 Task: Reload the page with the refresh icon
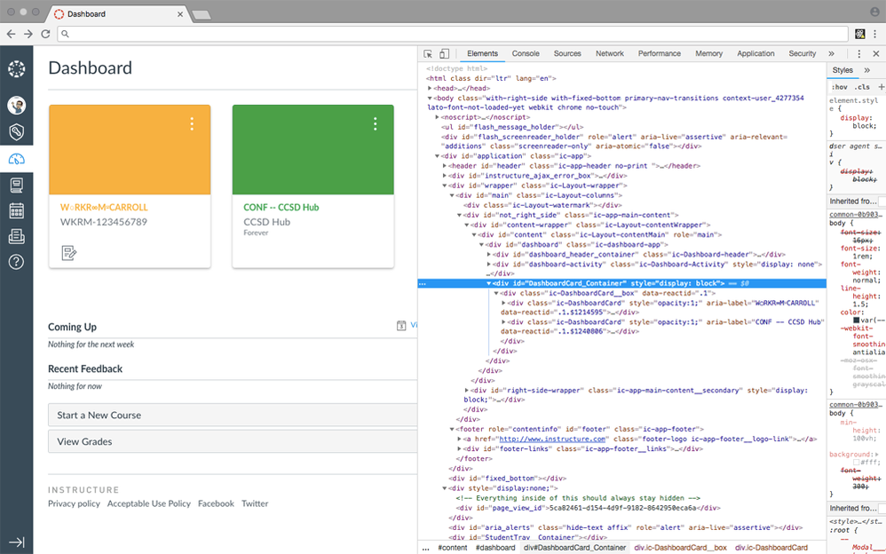(45, 34)
